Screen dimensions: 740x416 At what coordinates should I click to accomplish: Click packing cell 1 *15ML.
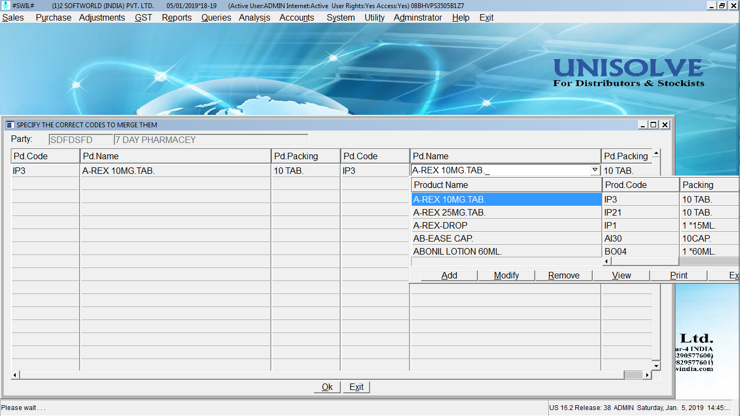(x=710, y=225)
